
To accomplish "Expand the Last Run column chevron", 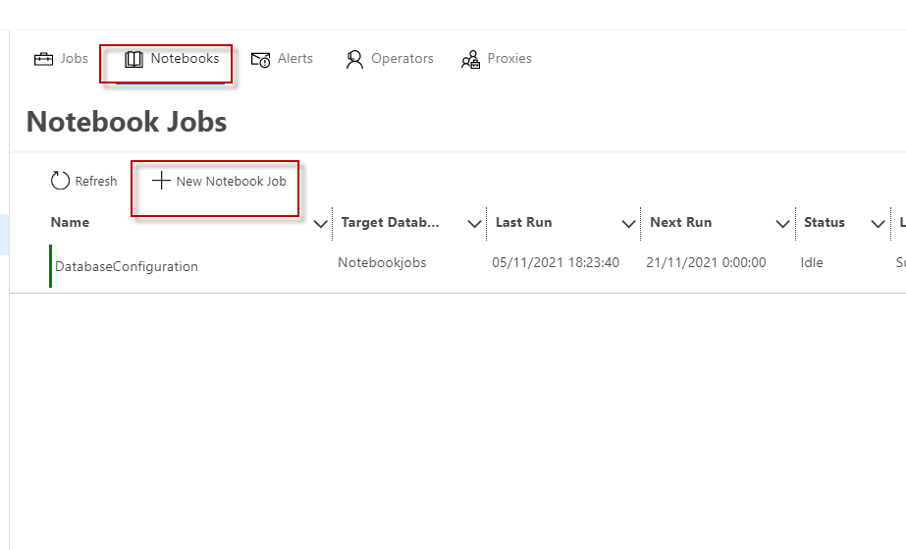I will tap(629, 224).
